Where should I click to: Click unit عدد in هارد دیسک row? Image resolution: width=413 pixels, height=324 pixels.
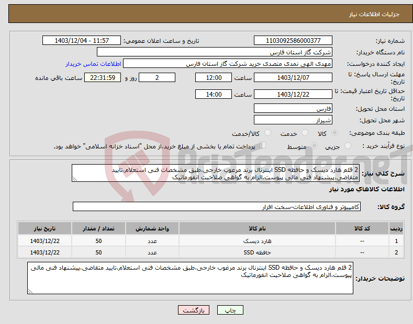click(152, 240)
